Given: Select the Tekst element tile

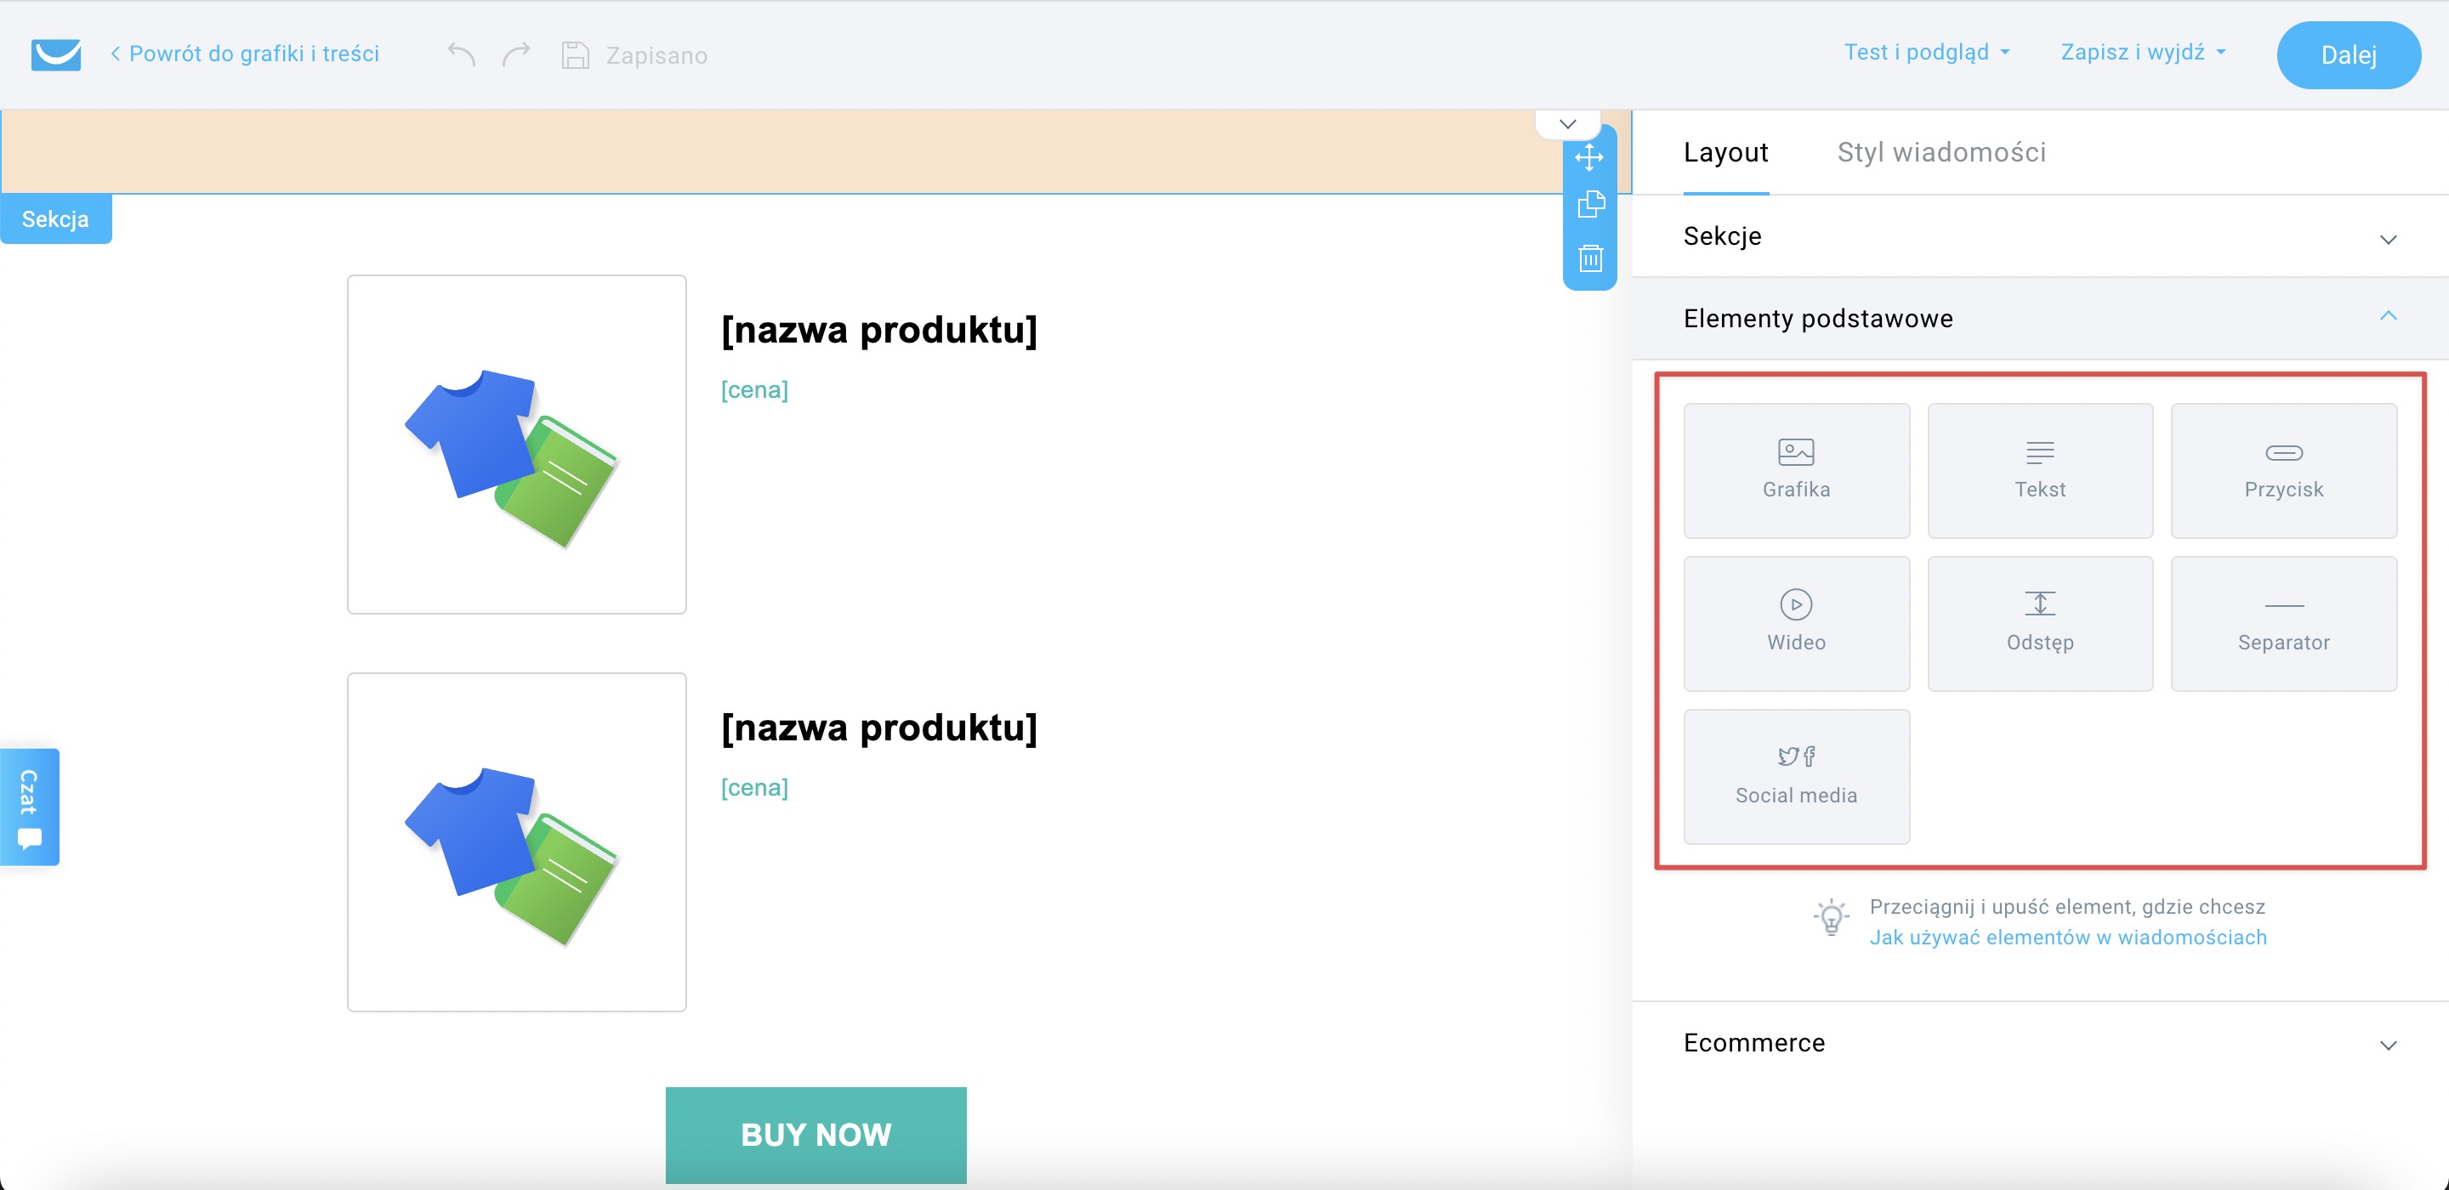Looking at the screenshot, I should coord(2039,471).
